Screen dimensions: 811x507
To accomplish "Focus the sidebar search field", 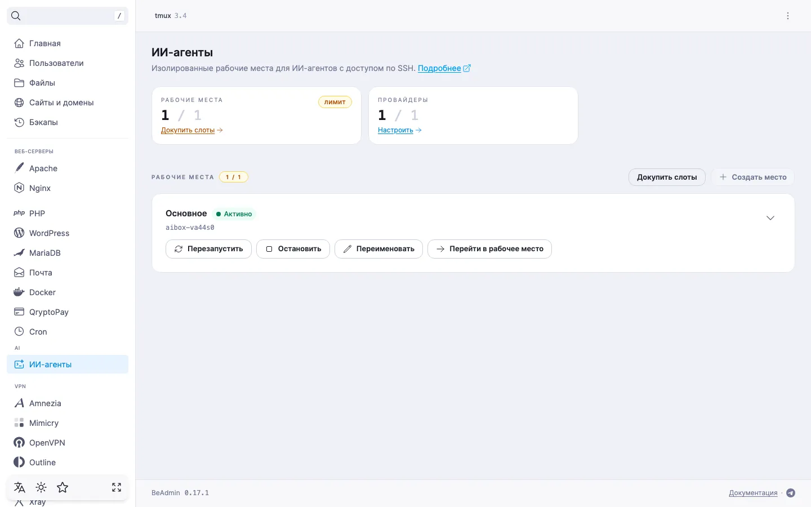I will click(x=68, y=16).
